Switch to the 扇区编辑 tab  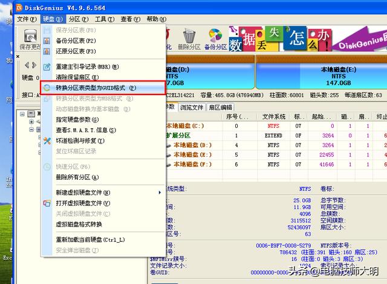coord(220,107)
